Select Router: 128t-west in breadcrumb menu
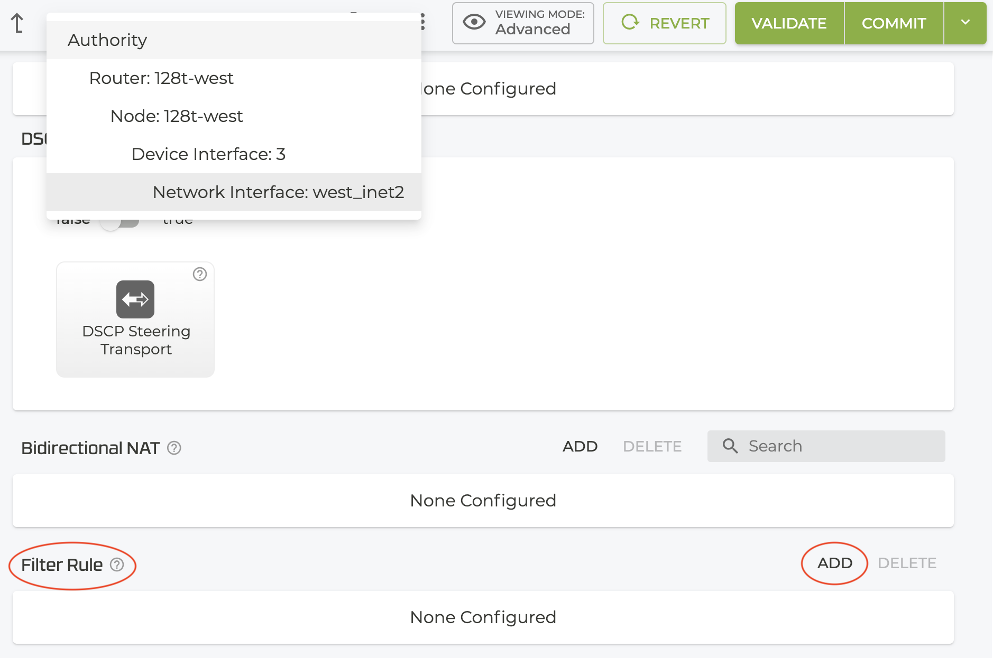 point(161,78)
